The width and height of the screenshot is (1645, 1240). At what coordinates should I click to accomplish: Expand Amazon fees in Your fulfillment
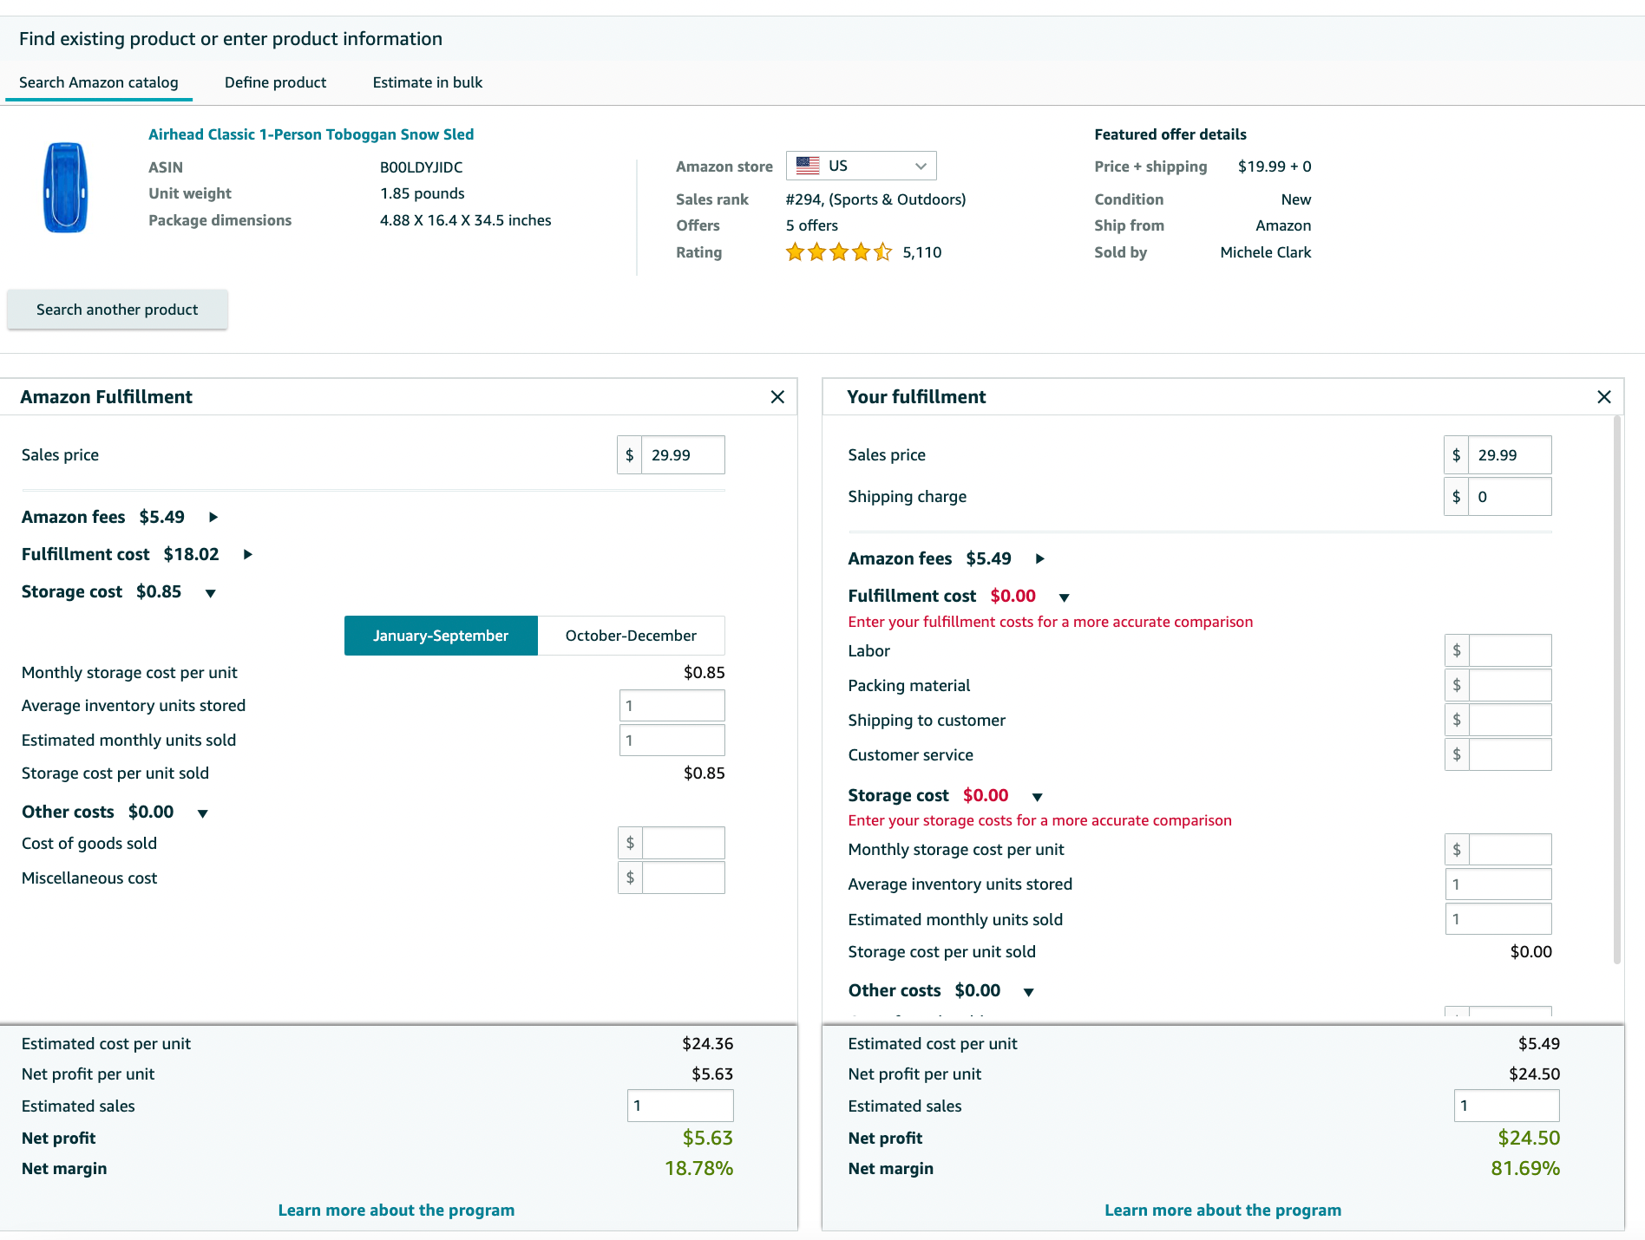pos(1040,559)
